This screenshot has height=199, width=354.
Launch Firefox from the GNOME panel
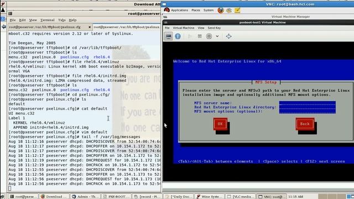coord(221,10)
